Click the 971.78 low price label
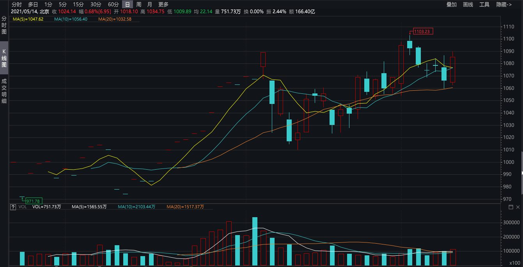The height and width of the screenshot is (267, 523). (33, 201)
